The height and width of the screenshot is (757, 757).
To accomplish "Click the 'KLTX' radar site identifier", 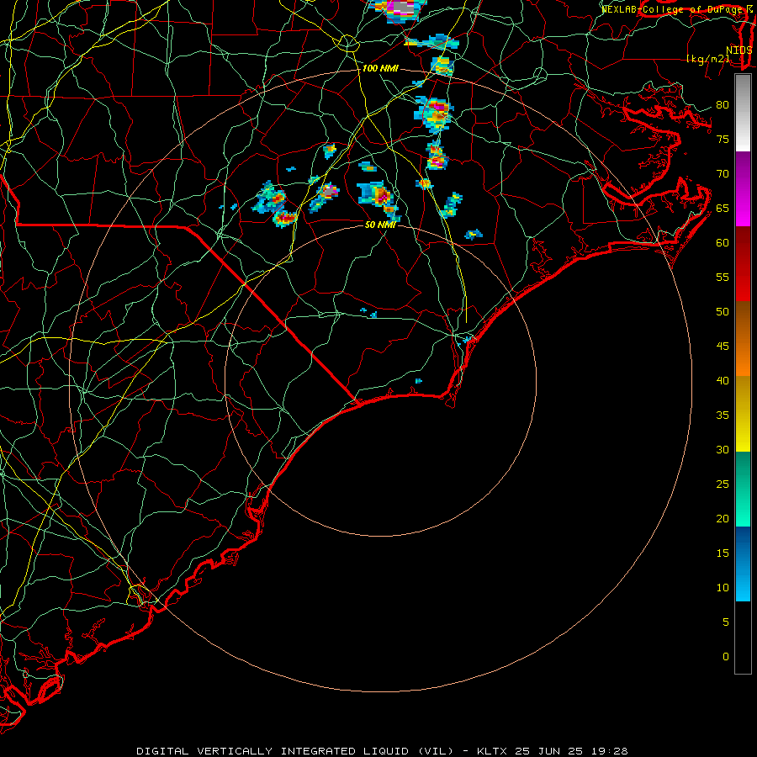I will 491,751.
